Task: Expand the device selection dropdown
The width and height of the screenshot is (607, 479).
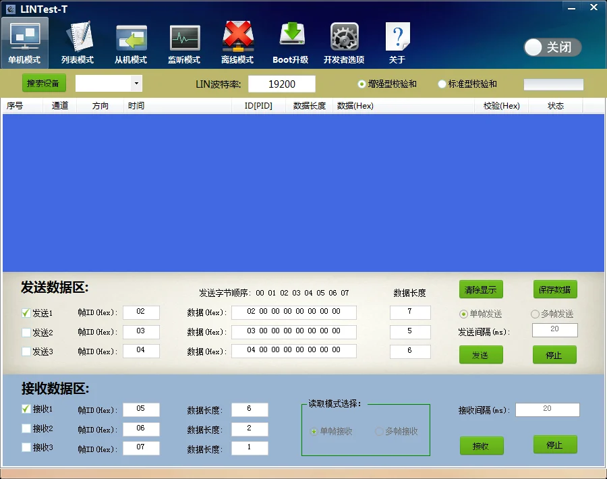Action: (137, 84)
